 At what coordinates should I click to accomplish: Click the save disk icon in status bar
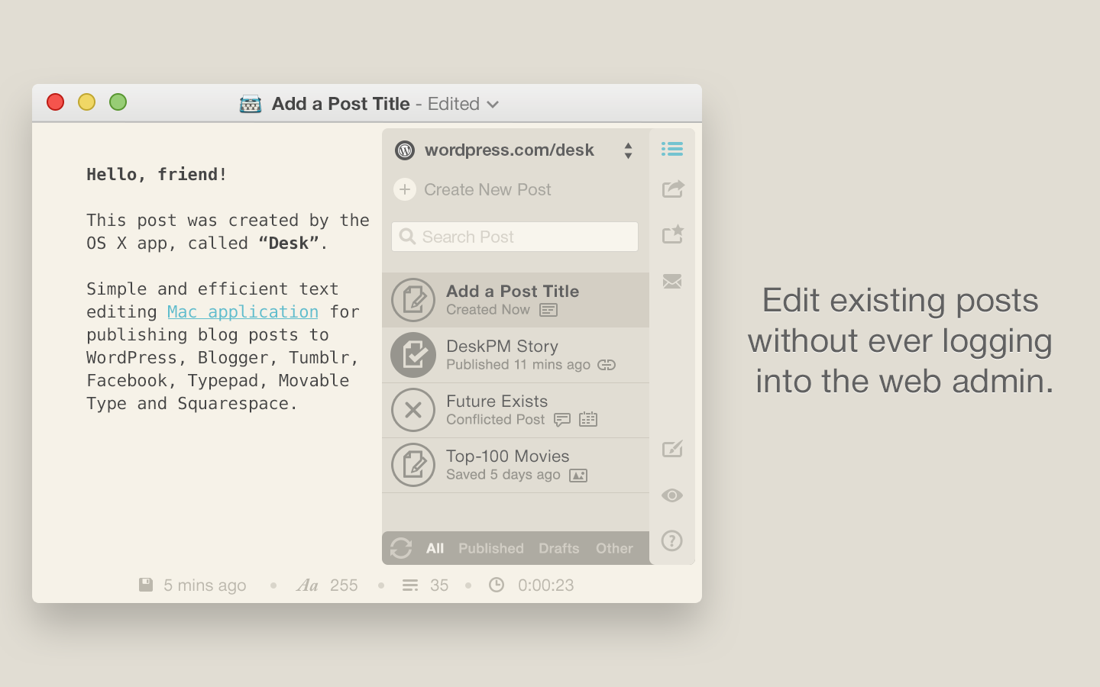[x=146, y=585]
